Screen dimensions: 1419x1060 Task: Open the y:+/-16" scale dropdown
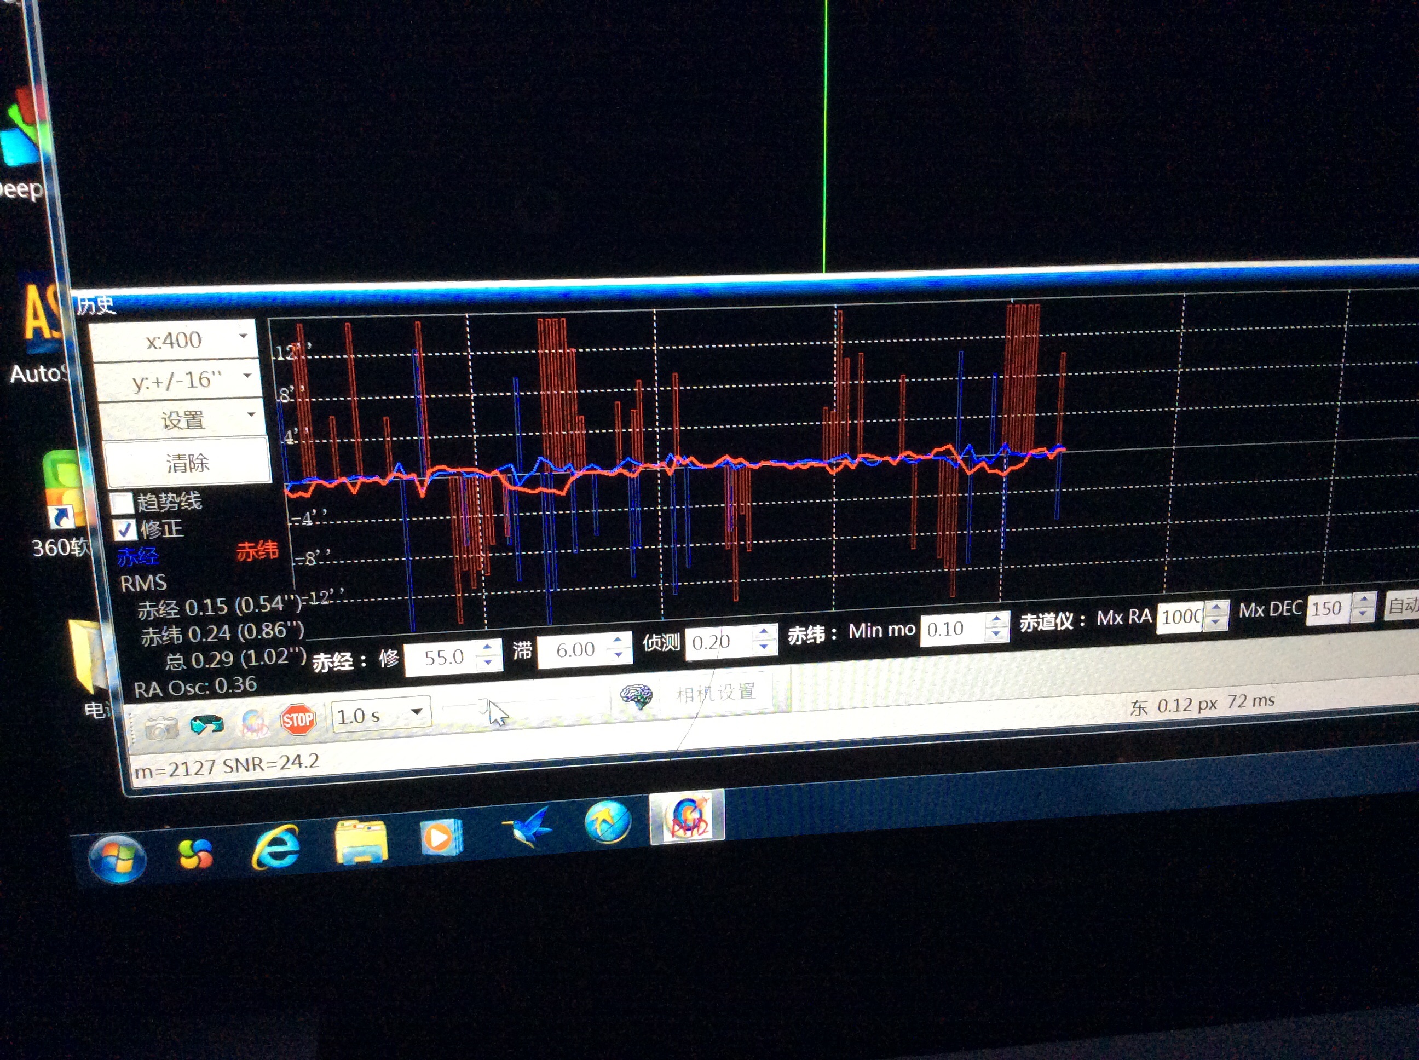point(178,380)
